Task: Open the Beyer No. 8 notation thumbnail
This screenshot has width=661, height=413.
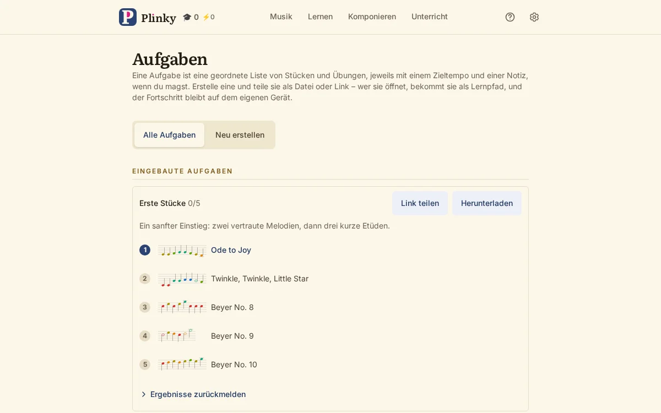Action: coord(182,307)
